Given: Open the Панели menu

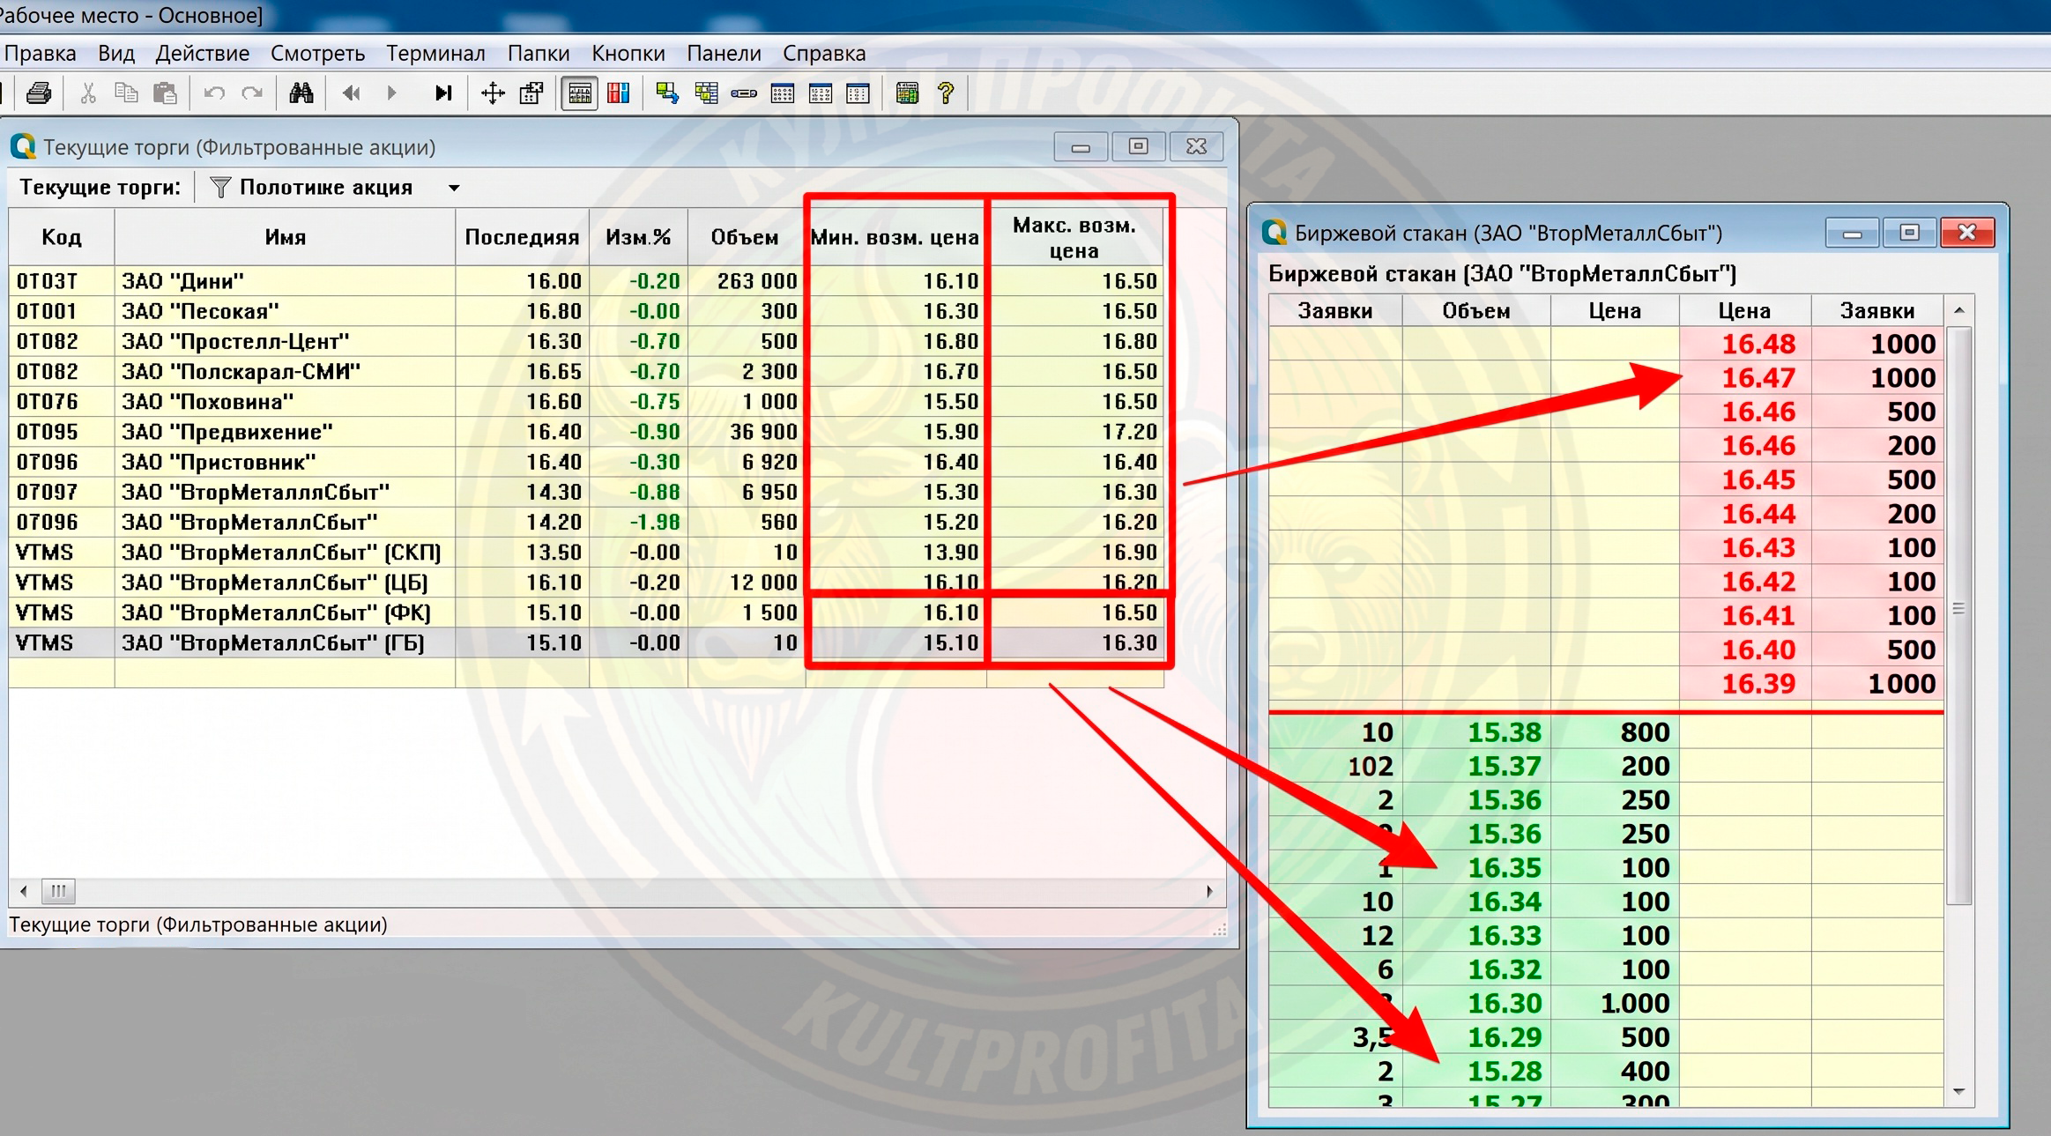Looking at the screenshot, I should tap(725, 53).
